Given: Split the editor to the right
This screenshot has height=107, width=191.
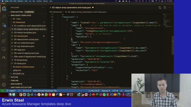Looking at the screenshot, I should (165, 7).
